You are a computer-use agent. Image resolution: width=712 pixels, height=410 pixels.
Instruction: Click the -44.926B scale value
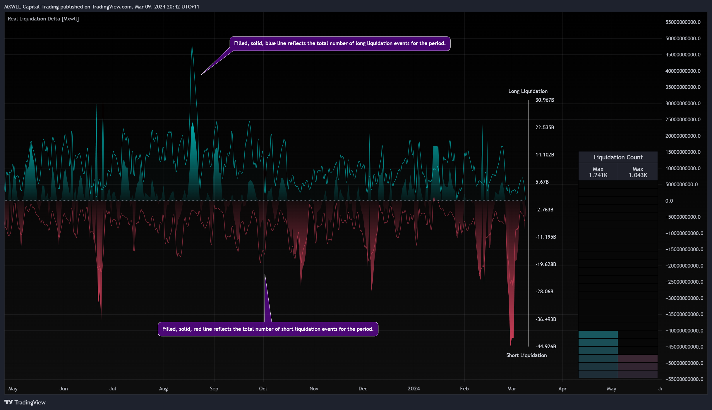(x=545, y=347)
